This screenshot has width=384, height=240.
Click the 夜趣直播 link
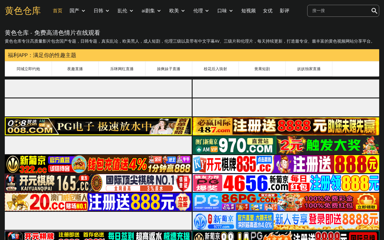pyautogui.click(x=75, y=69)
